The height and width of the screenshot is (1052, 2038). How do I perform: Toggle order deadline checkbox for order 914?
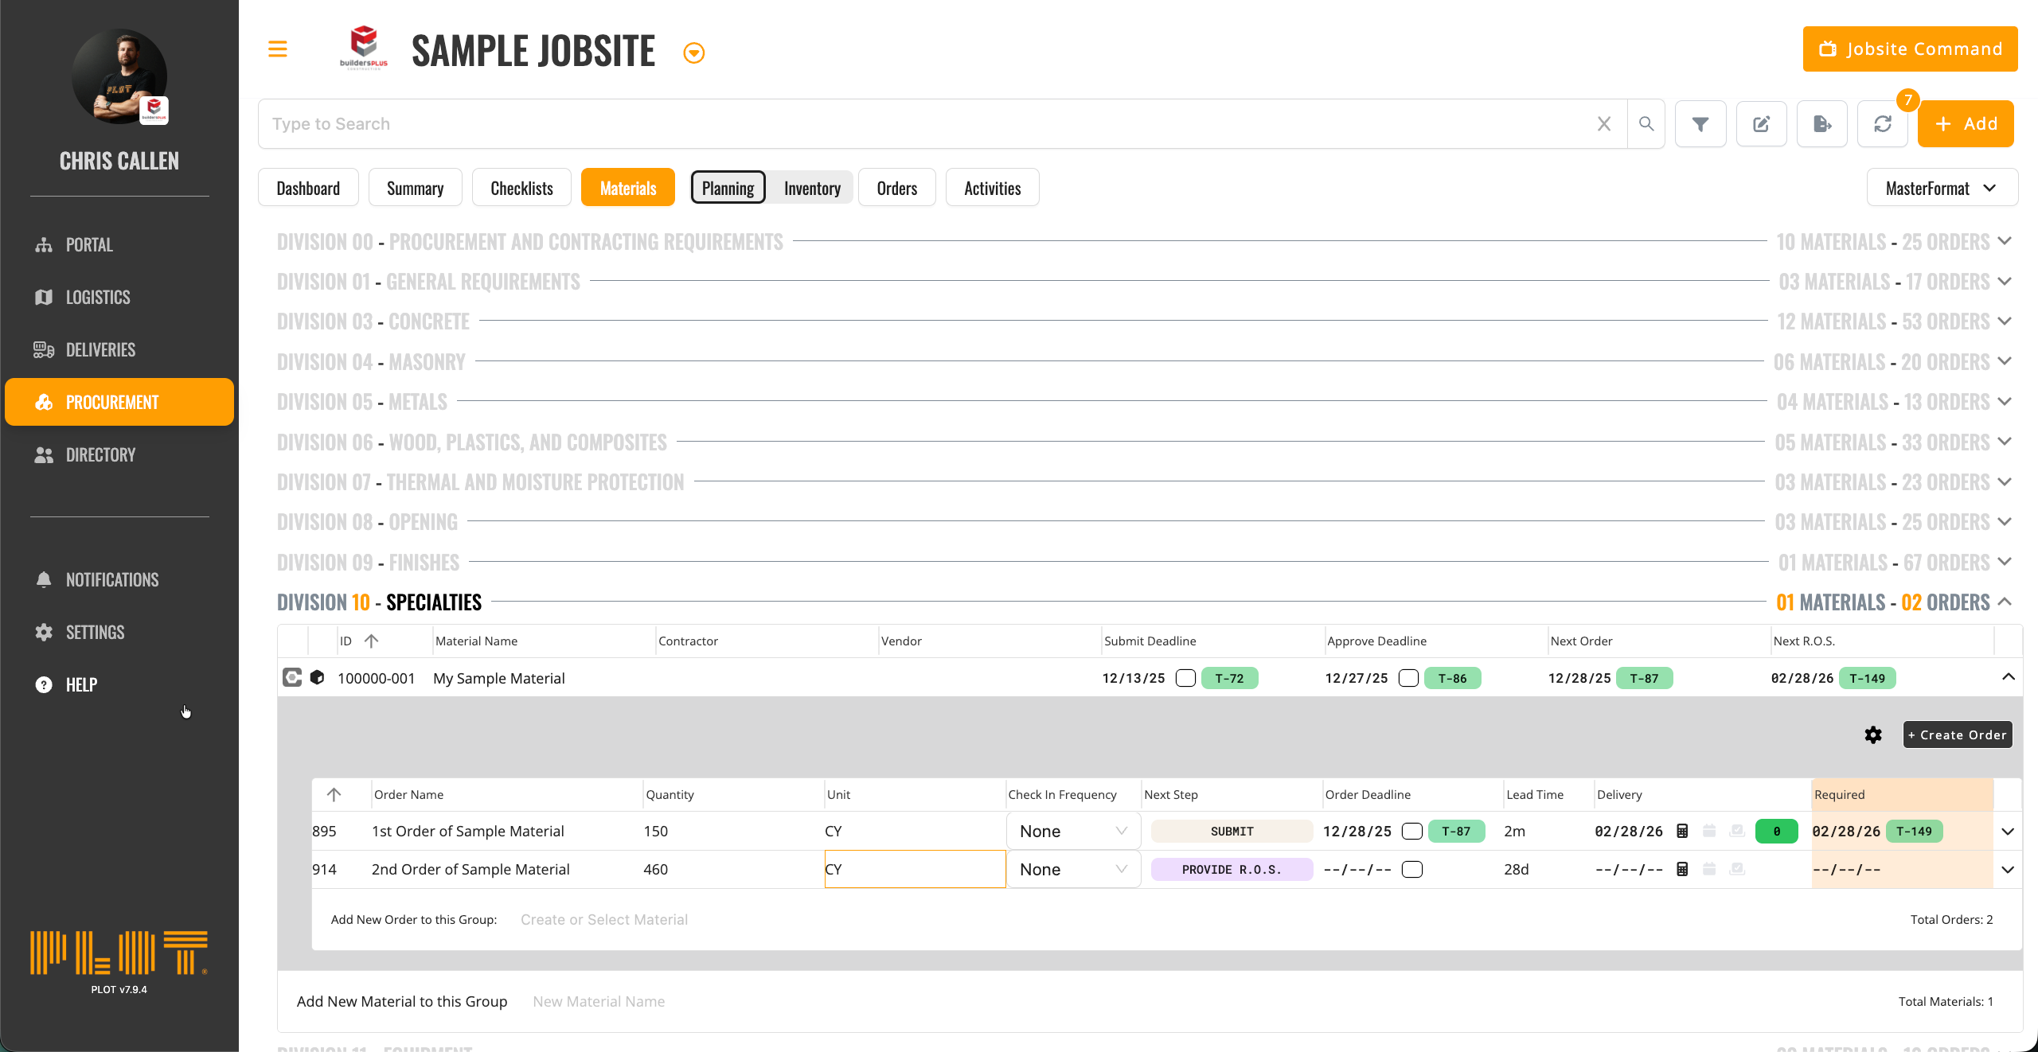(x=1412, y=869)
